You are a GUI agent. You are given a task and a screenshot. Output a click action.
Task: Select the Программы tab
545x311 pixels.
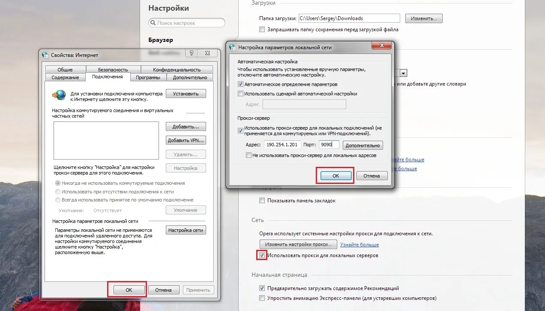(148, 77)
